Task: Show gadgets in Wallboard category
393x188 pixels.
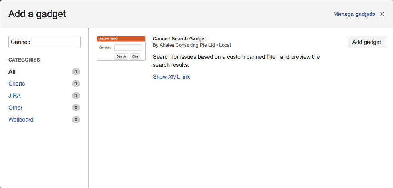Action: pyautogui.click(x=21, y=120)
